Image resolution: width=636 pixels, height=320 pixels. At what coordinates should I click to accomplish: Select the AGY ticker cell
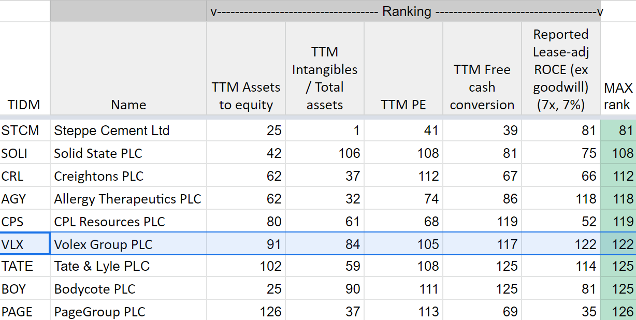(x=25, y=199)
